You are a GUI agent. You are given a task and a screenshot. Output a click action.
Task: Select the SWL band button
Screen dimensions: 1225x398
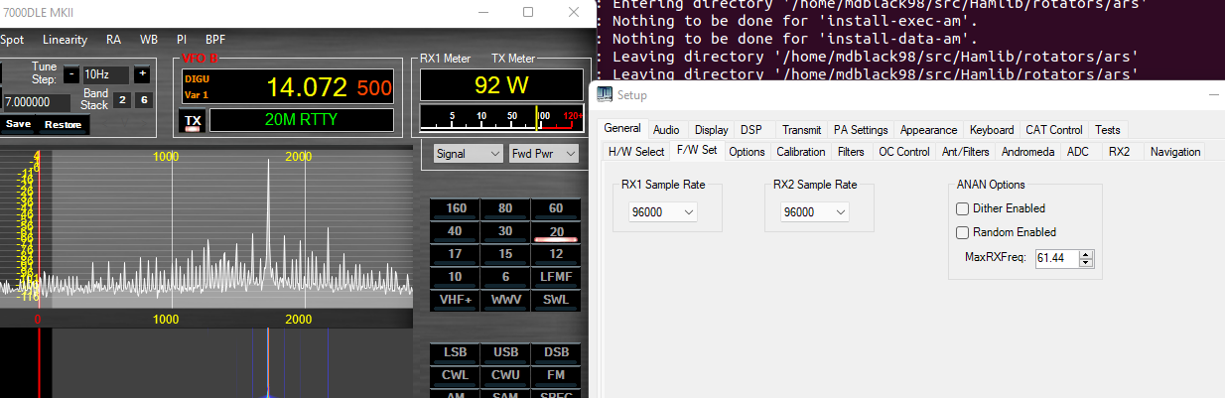point(556,300)
